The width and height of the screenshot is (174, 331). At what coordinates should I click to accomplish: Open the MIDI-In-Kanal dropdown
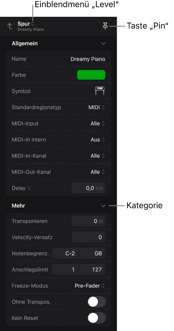tap(98, 156)
